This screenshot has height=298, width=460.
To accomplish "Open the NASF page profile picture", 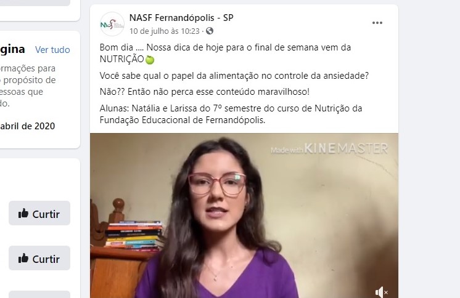I will [x=112, y=24].
